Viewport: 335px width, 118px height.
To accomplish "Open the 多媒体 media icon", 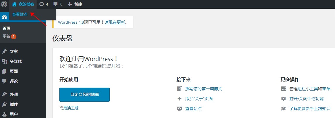I will pyautogui.click(x=4, y=61).
